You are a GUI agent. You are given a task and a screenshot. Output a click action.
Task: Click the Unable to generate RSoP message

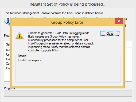(x=61, y=42)
